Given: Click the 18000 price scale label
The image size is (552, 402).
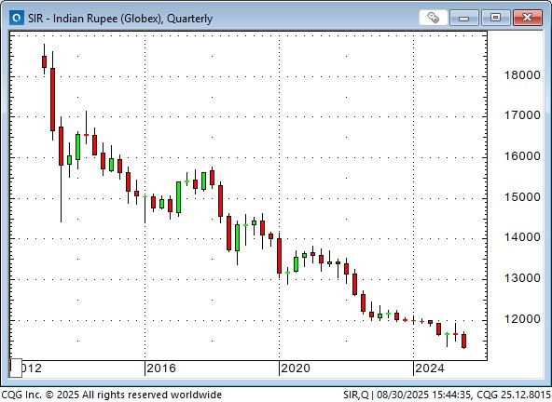Looking at the screenshot, I should click(522, 75).
